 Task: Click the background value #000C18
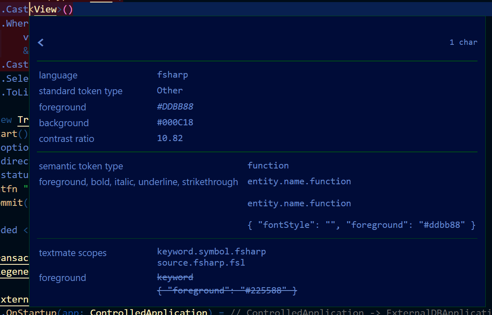175,122
